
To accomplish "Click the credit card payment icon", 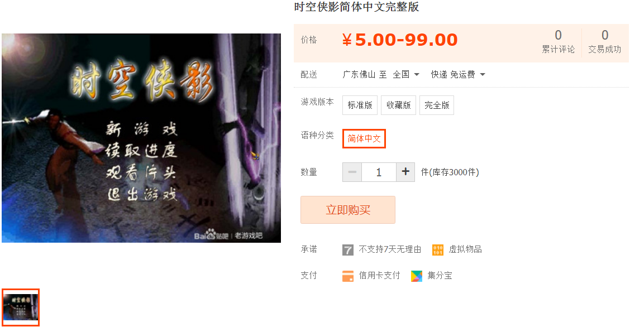I will pos(347,276).
